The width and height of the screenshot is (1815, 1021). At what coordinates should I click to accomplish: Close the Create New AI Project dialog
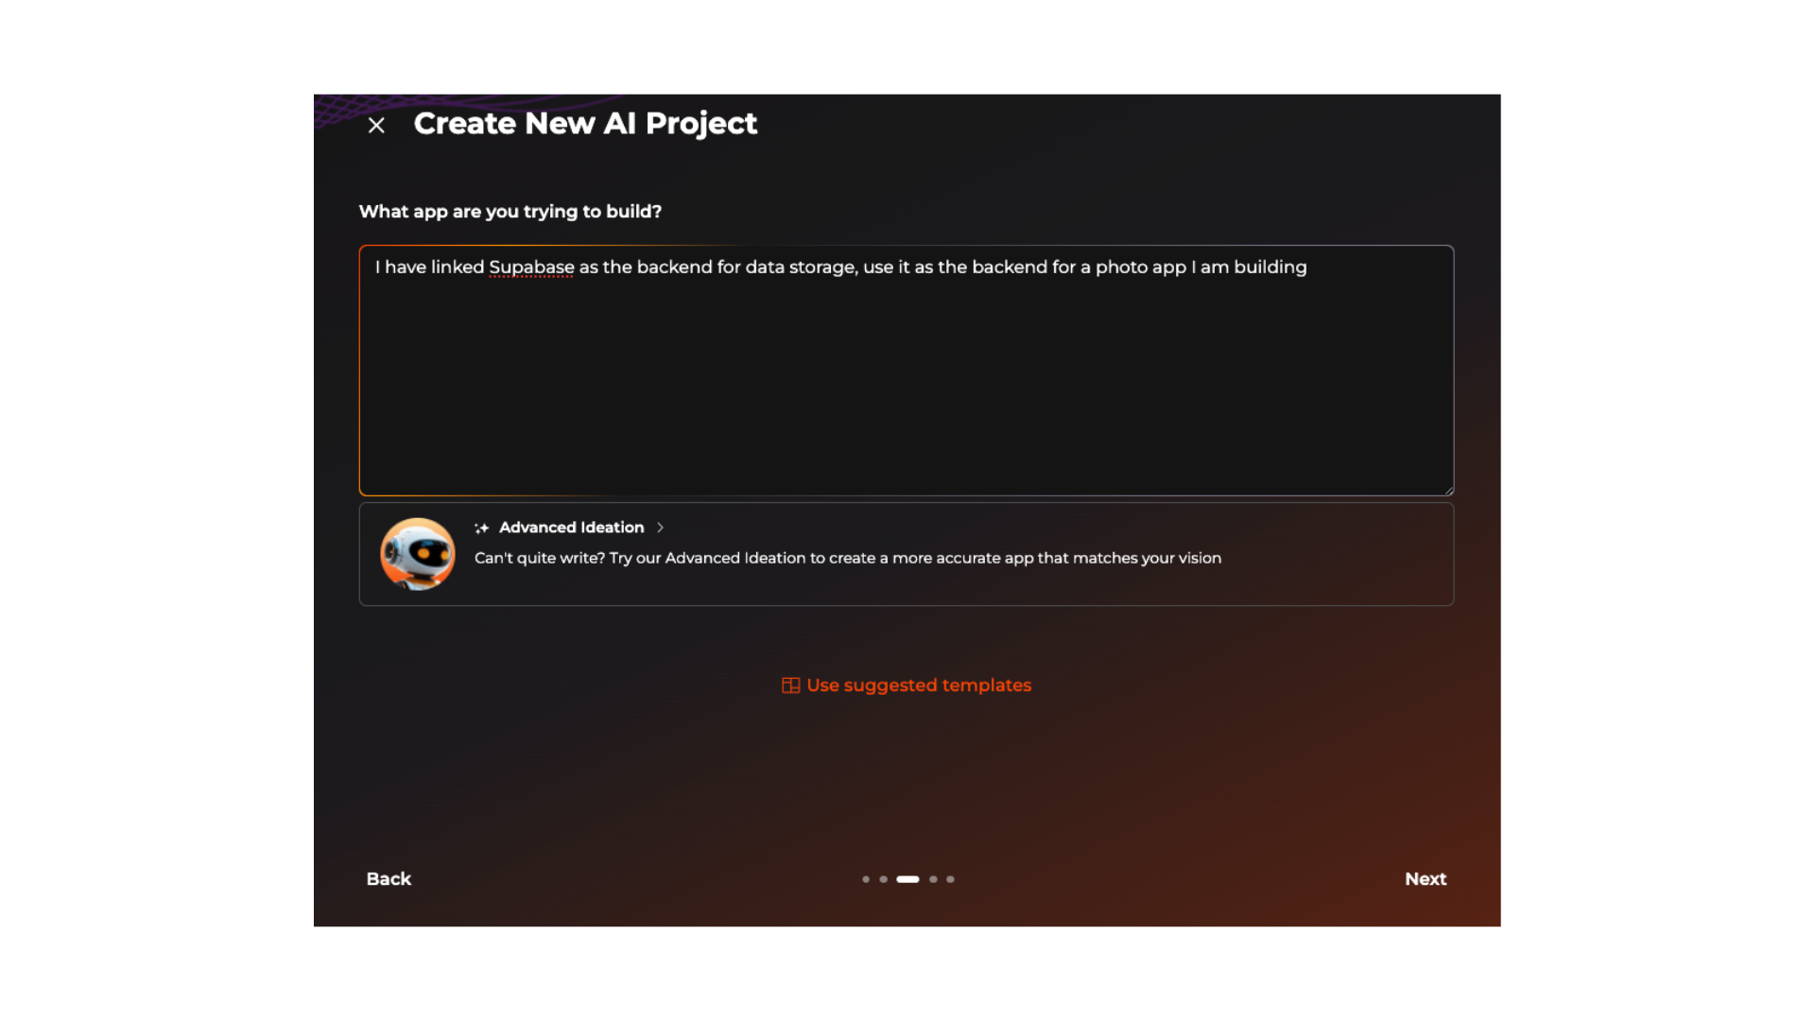click(x=376, y=126)
